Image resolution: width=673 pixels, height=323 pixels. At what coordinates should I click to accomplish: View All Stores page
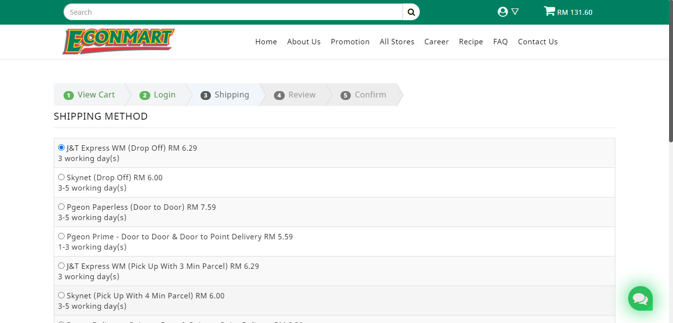397,42
